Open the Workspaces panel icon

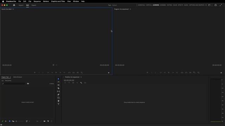tap(210, 5)
